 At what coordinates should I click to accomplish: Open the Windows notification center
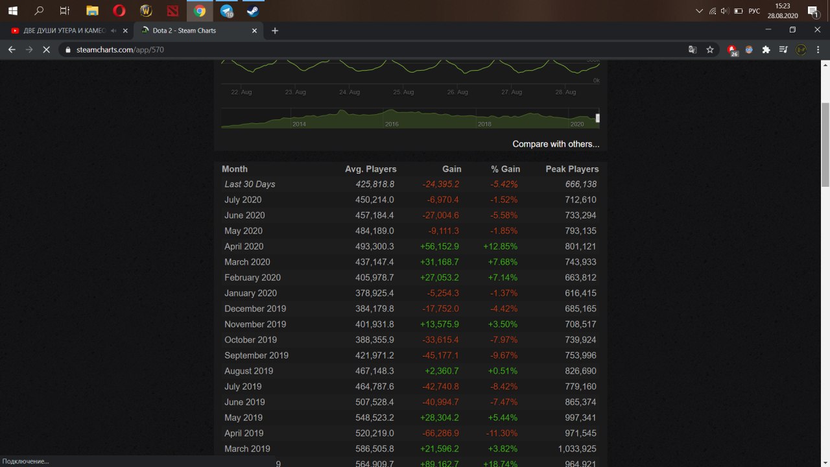point(812,11)
